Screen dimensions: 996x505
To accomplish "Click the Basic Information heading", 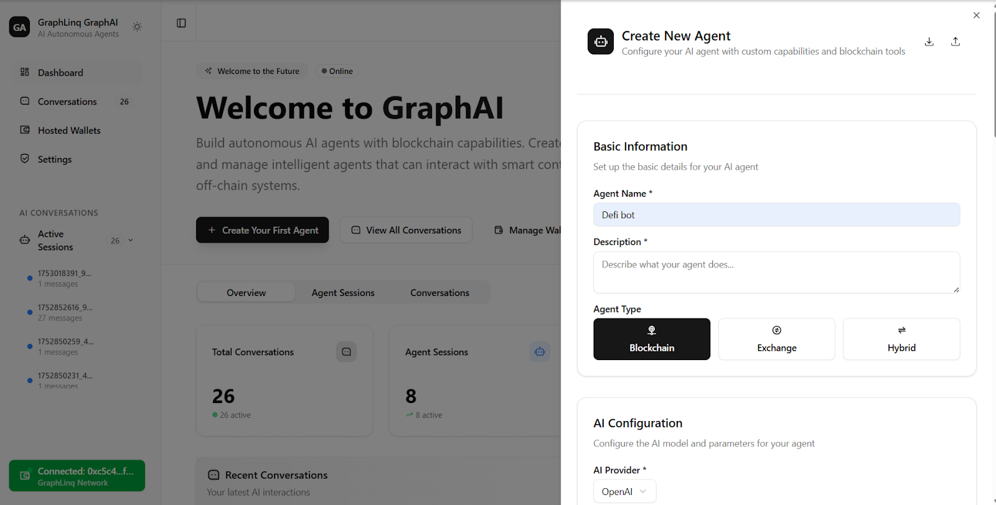I will (x=640, y=147).
